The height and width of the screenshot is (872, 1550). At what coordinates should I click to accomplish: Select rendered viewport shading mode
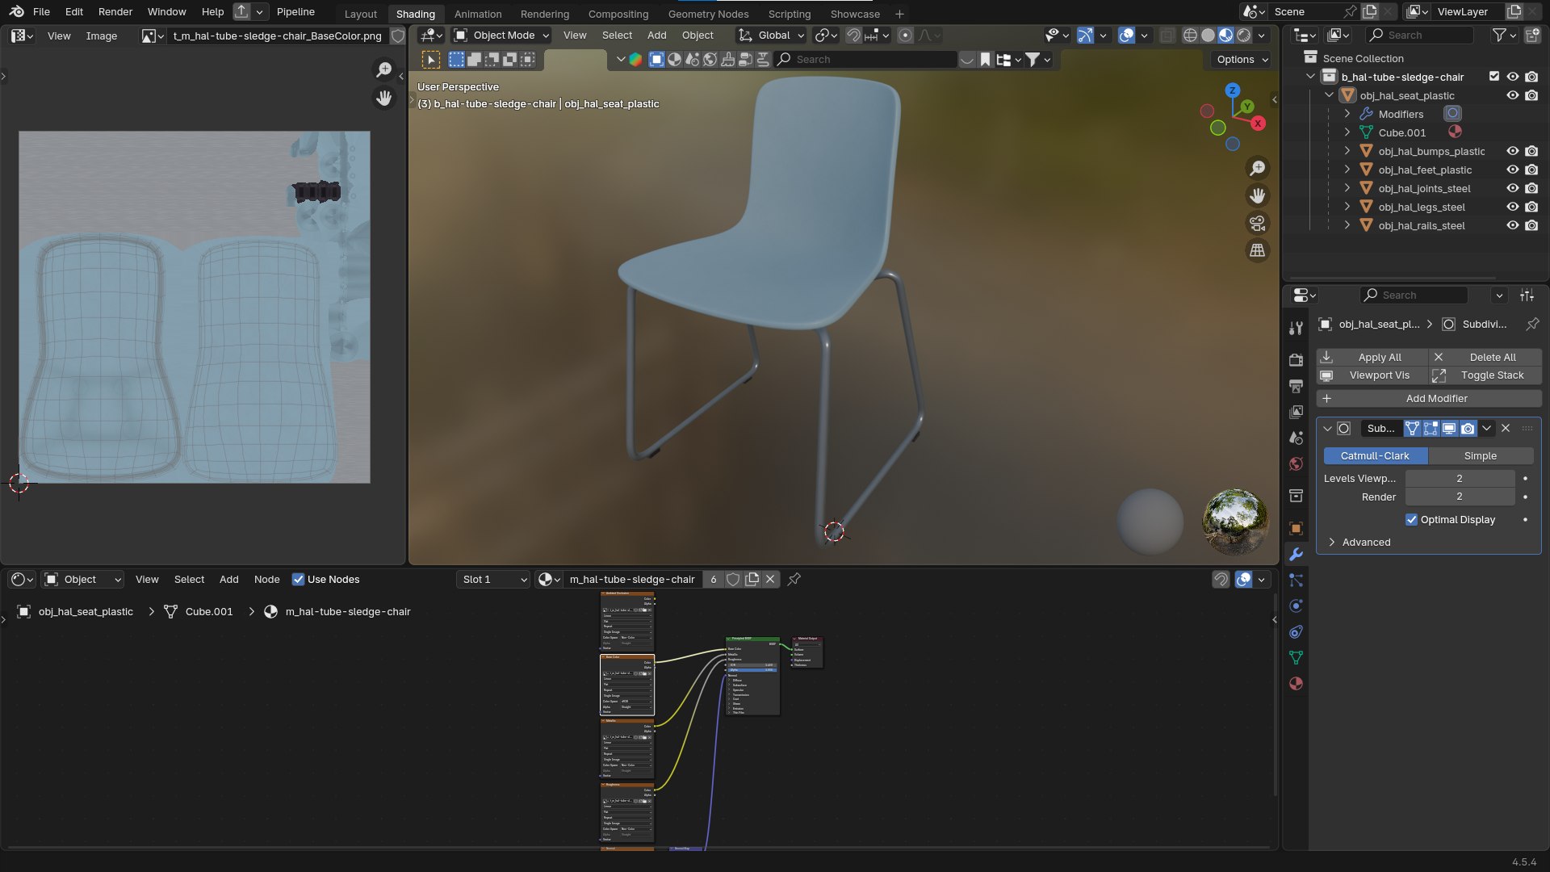pyautogui.click(x=1244, y=36)
